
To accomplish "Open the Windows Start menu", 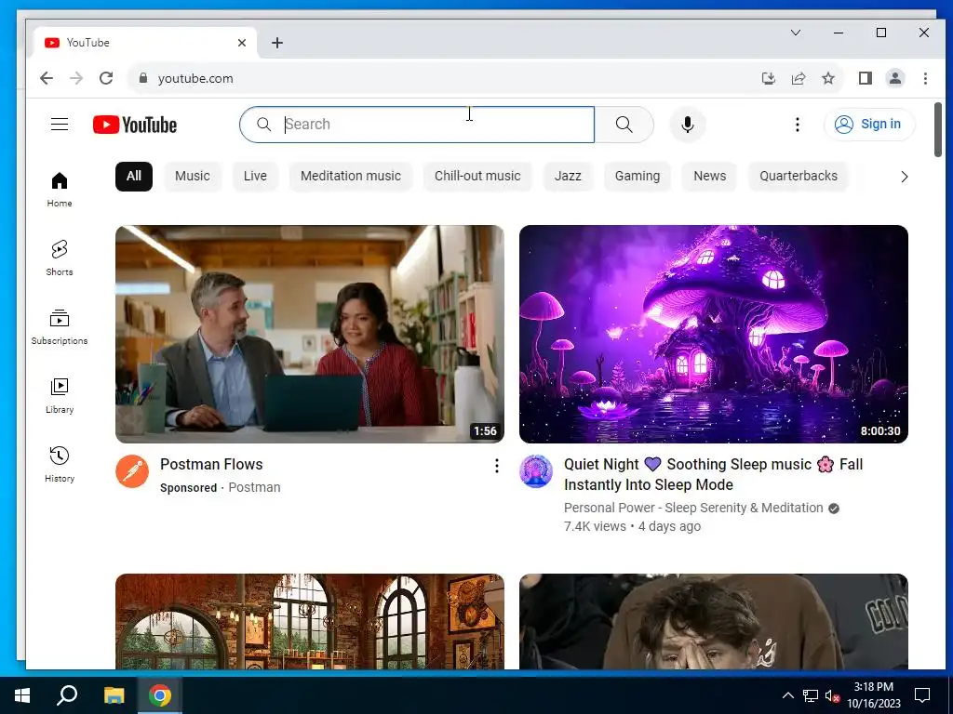I will (22, 695).
